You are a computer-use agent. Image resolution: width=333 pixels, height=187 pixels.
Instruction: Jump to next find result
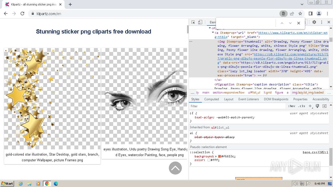290,23
